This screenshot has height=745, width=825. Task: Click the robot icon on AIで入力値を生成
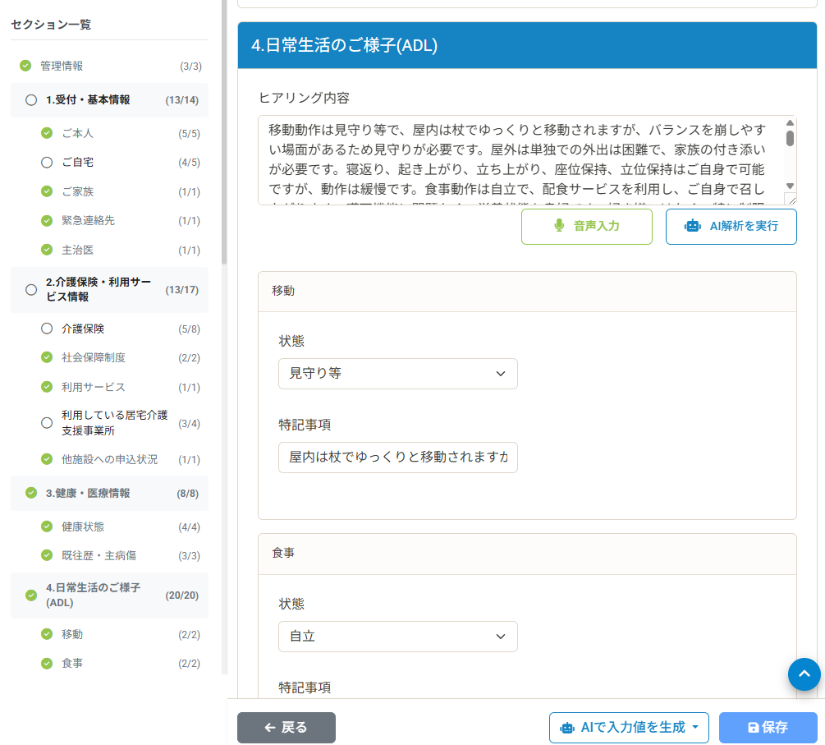point(567,727)
